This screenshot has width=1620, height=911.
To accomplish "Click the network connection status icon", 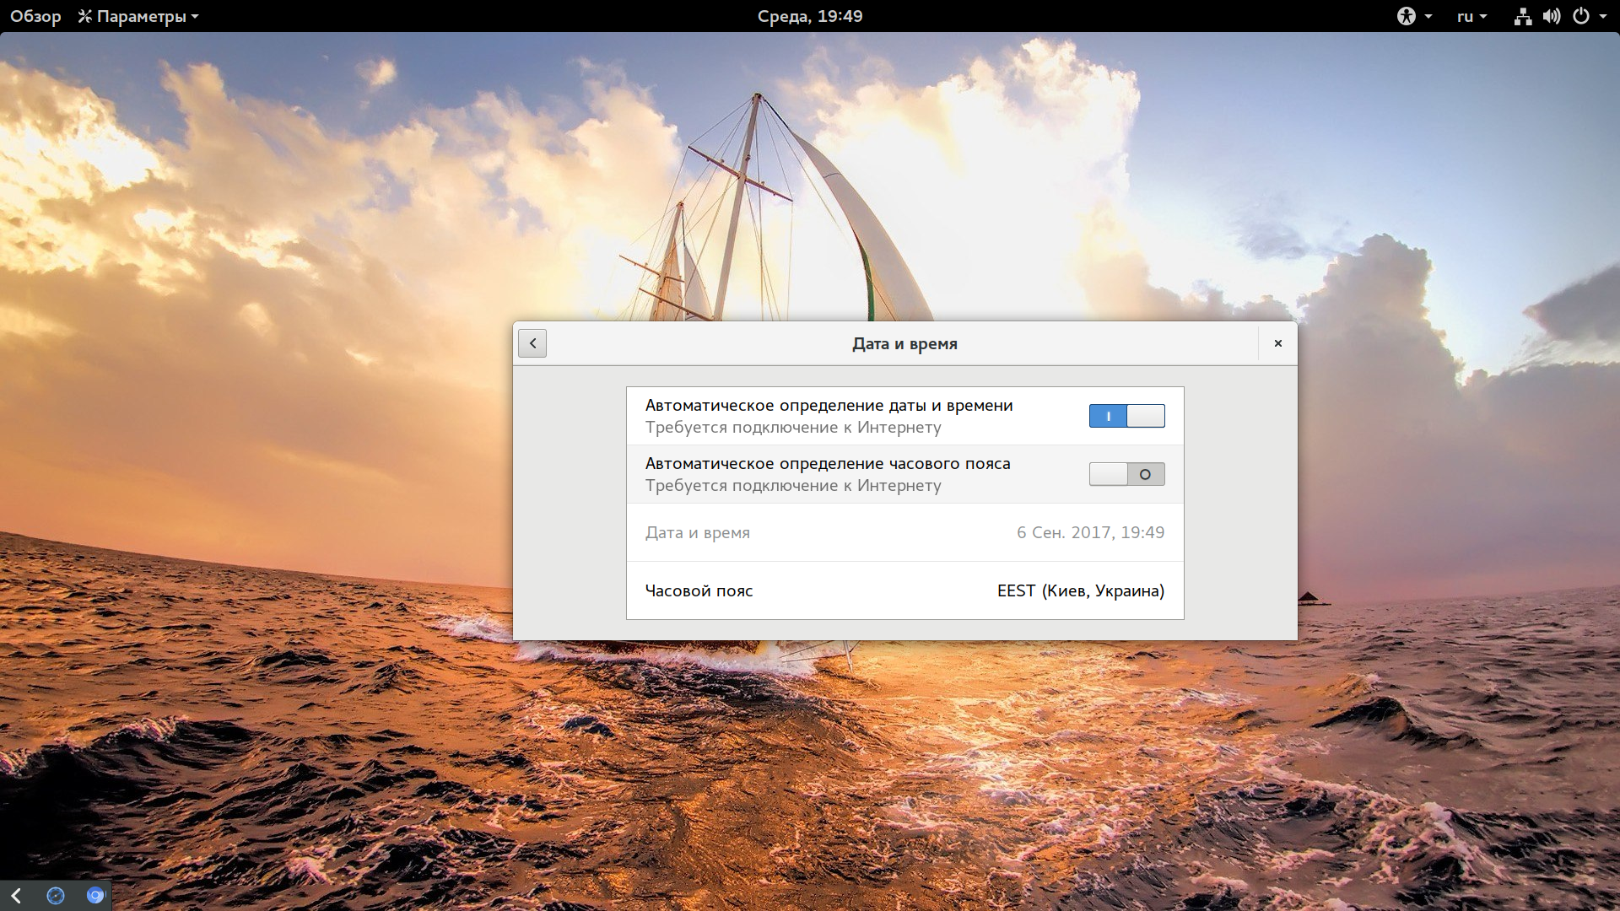I will 1523,16.
